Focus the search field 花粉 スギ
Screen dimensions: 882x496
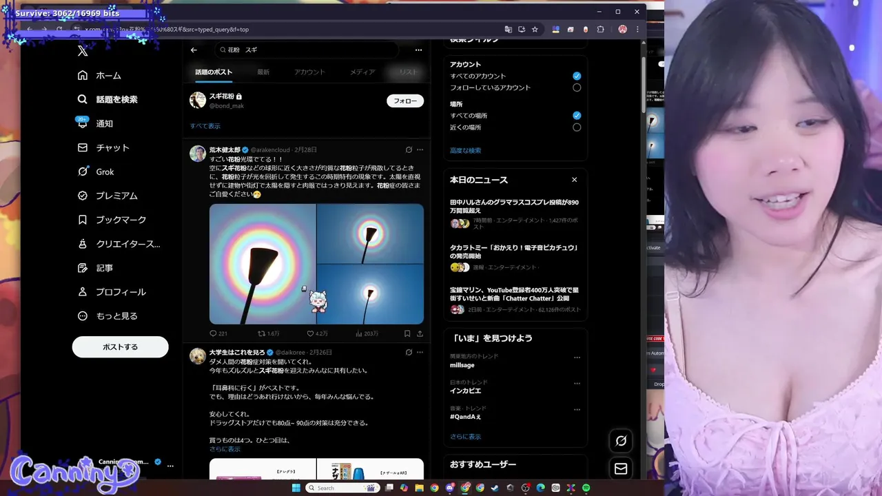(x=307, y=50)
